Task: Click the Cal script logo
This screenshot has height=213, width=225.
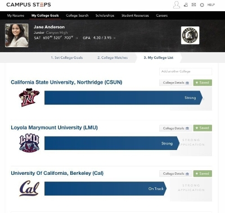Action: point(29,188)
